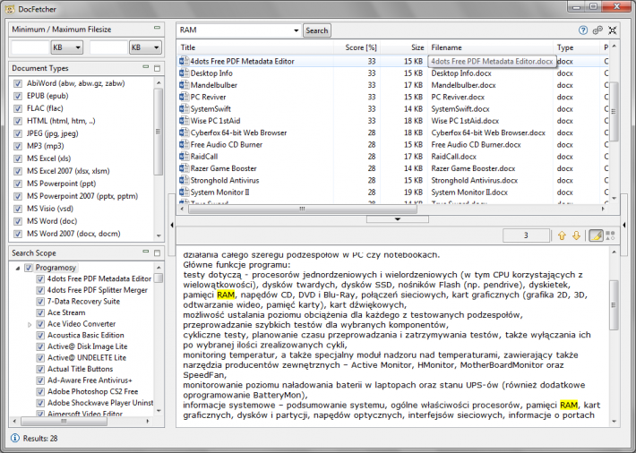The image size is (636, 453).
Task: Sort results by Title column
Action: [255, 47]
